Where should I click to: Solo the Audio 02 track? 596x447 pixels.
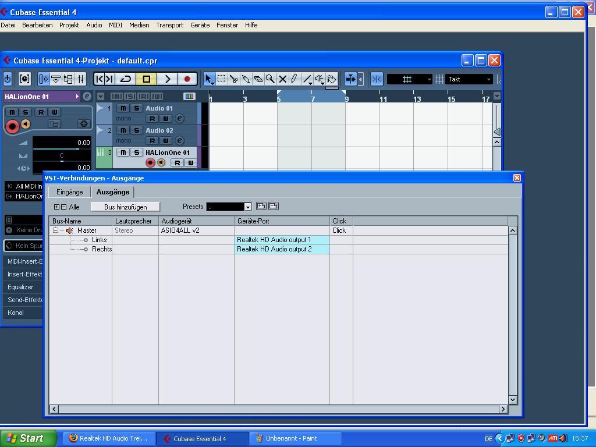pos(136,130)
